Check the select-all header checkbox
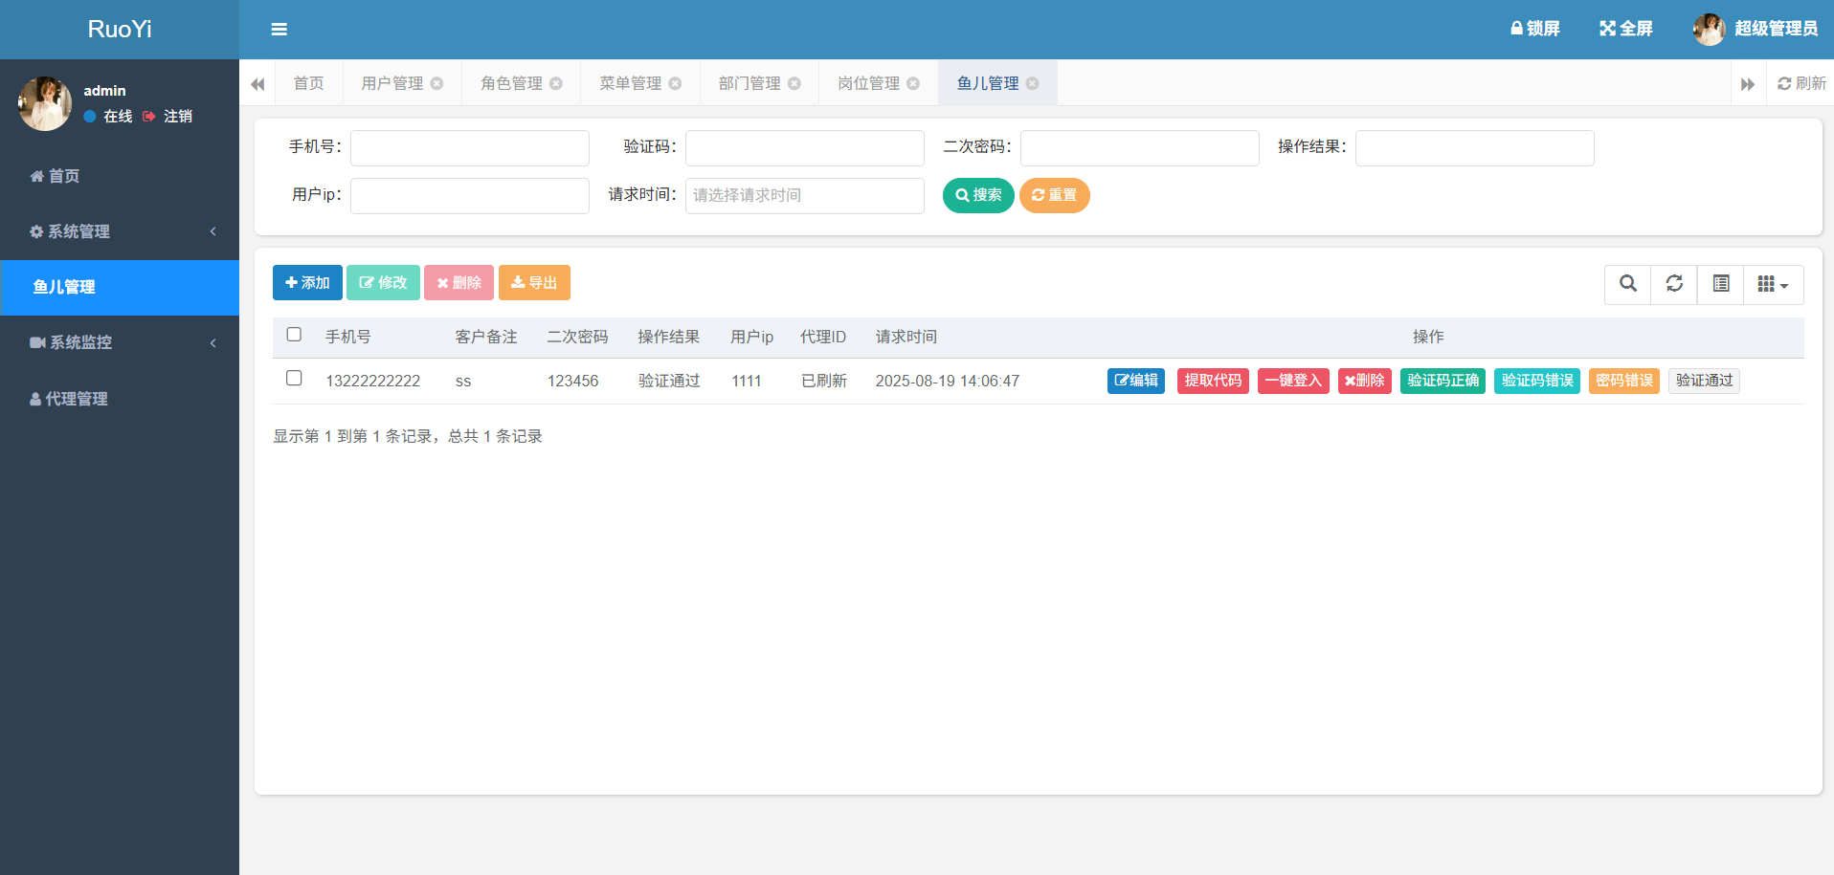 (294, 335)
